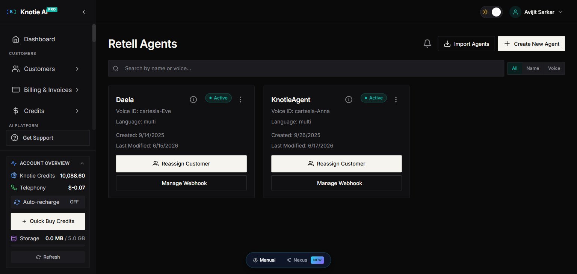577x274 pixels.
Task: Click the storage usage progress bar
Action: tap(48, 245)
